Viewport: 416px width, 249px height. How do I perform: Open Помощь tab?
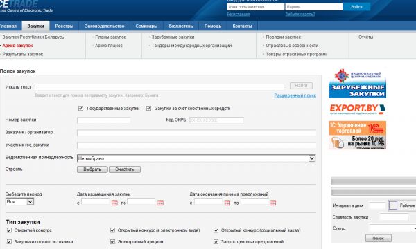213,26
